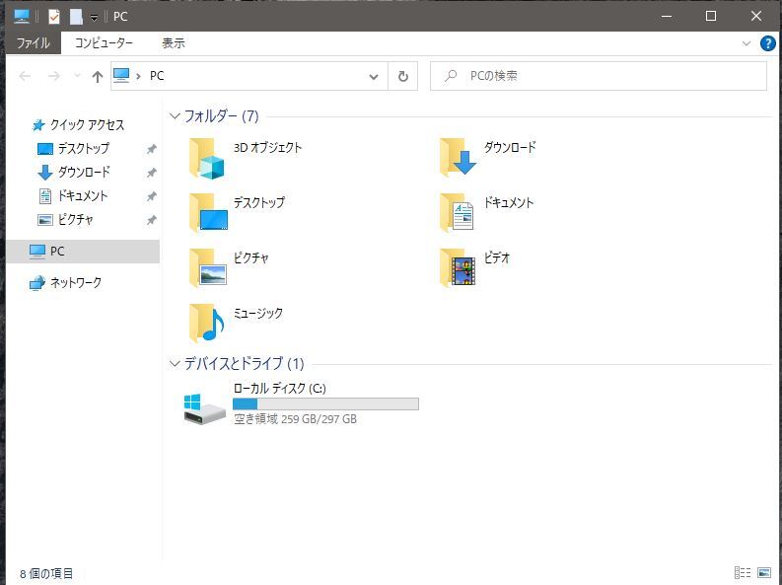Switch to the コンピューター tab
The height and width of the screenshot is (585, 782).
click(104, 42)
